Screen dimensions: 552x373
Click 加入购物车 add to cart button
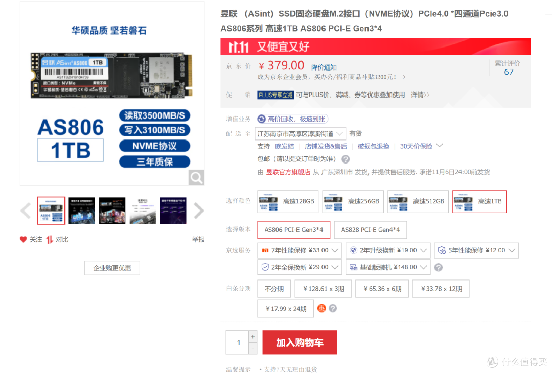pyautogui.click(x=300, y=342)
